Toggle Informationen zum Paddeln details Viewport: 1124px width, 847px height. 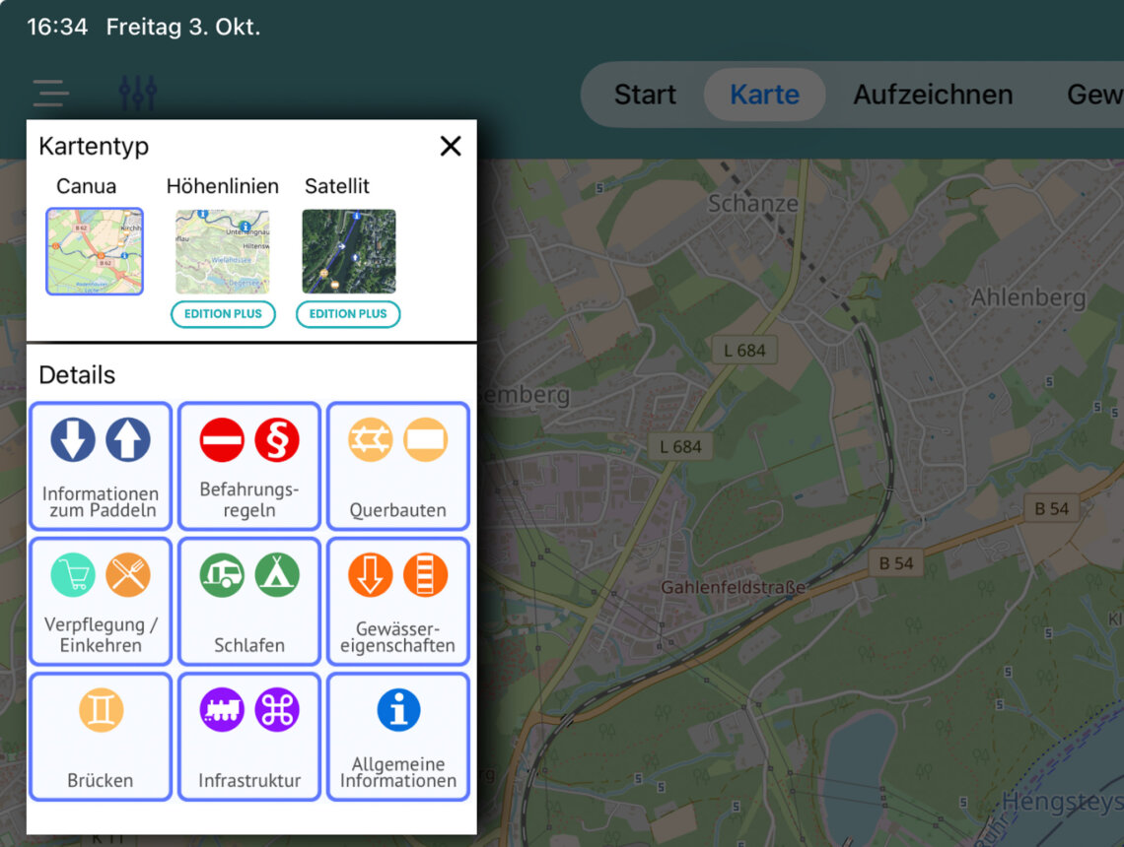(x=101, y=466)
